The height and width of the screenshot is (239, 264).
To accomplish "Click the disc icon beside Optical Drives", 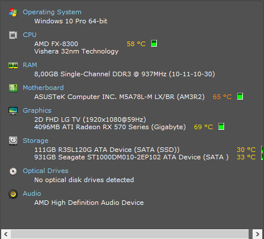I will pyautogui.click(x=13, y=171).
